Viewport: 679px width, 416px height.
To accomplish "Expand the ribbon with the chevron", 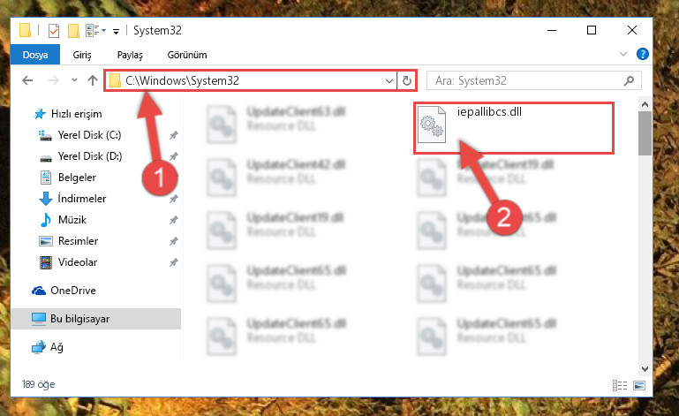I will point(623,54).
